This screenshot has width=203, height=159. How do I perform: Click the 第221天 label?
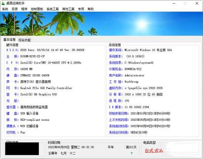pyautogui.click(x=131, y=147)
